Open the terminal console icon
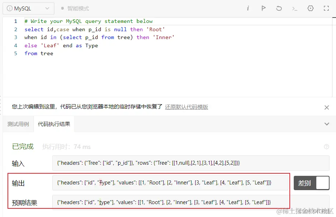336x217 pixels. [295, 9]
